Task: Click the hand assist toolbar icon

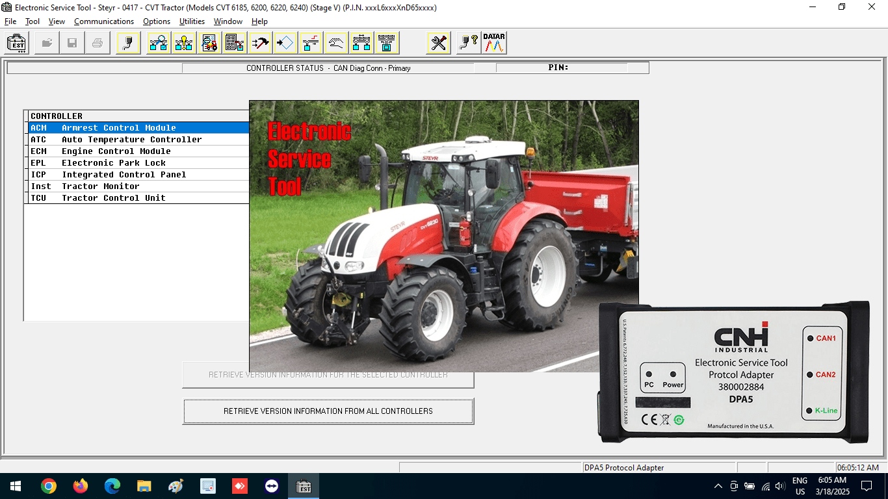Action: (336, 44)
